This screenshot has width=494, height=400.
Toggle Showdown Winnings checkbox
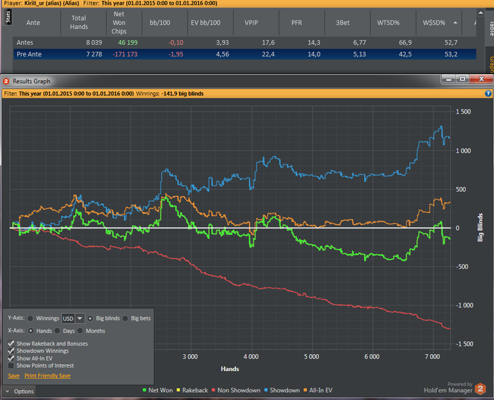coord(11,351)
